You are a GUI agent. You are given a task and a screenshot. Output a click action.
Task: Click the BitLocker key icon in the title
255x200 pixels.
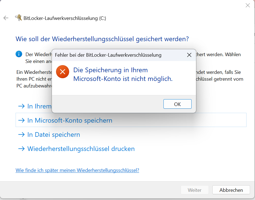pos(18,18)
